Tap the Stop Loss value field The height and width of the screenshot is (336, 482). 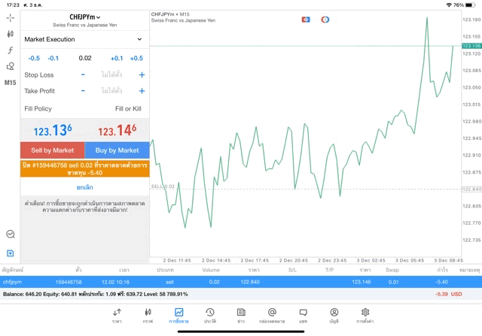point(112,74)
